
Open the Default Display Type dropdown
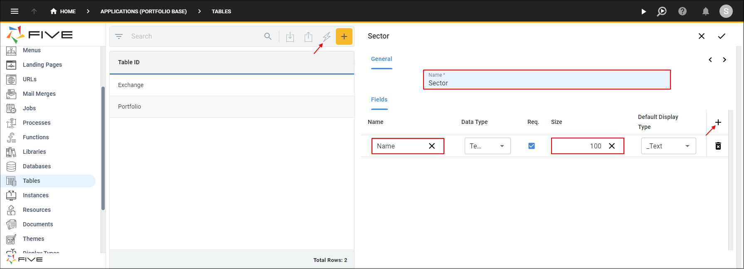click(668, 146)
